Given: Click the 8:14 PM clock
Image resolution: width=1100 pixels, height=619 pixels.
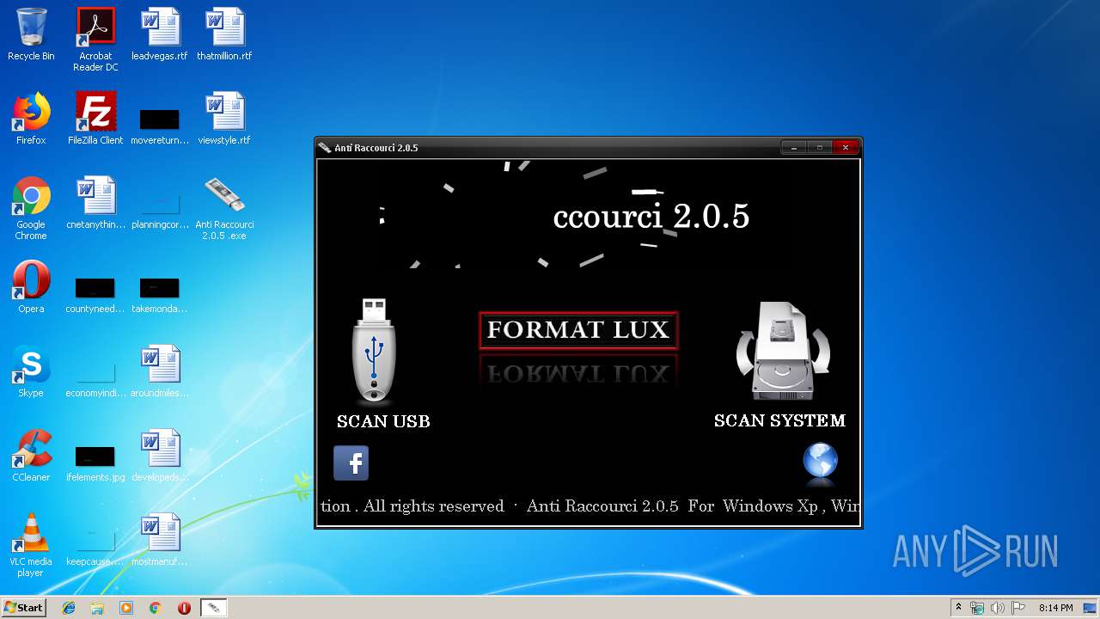Looking at the screenshot, I should point(1055,608).
